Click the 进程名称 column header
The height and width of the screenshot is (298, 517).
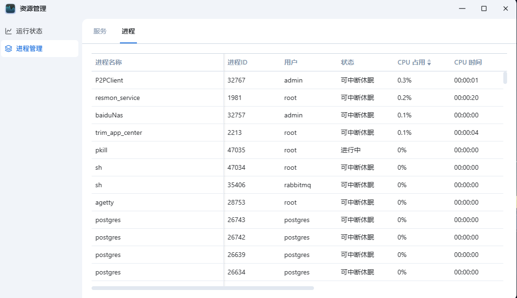(109, 62)
